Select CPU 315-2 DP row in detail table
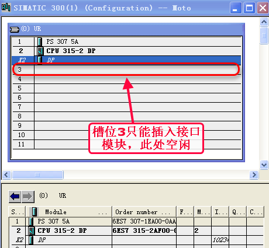This screenshot has width=269, height=248. click(136, 230)
